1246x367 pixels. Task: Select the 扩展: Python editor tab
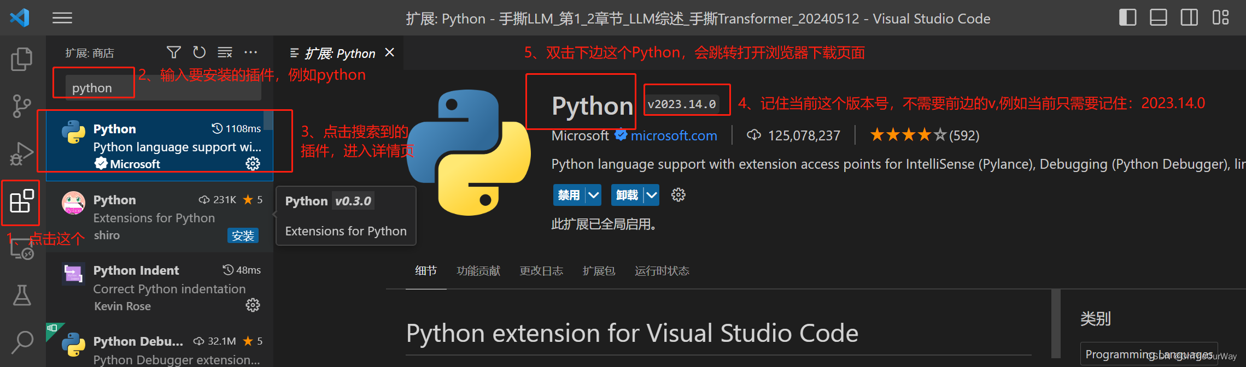tap(339, 53)
